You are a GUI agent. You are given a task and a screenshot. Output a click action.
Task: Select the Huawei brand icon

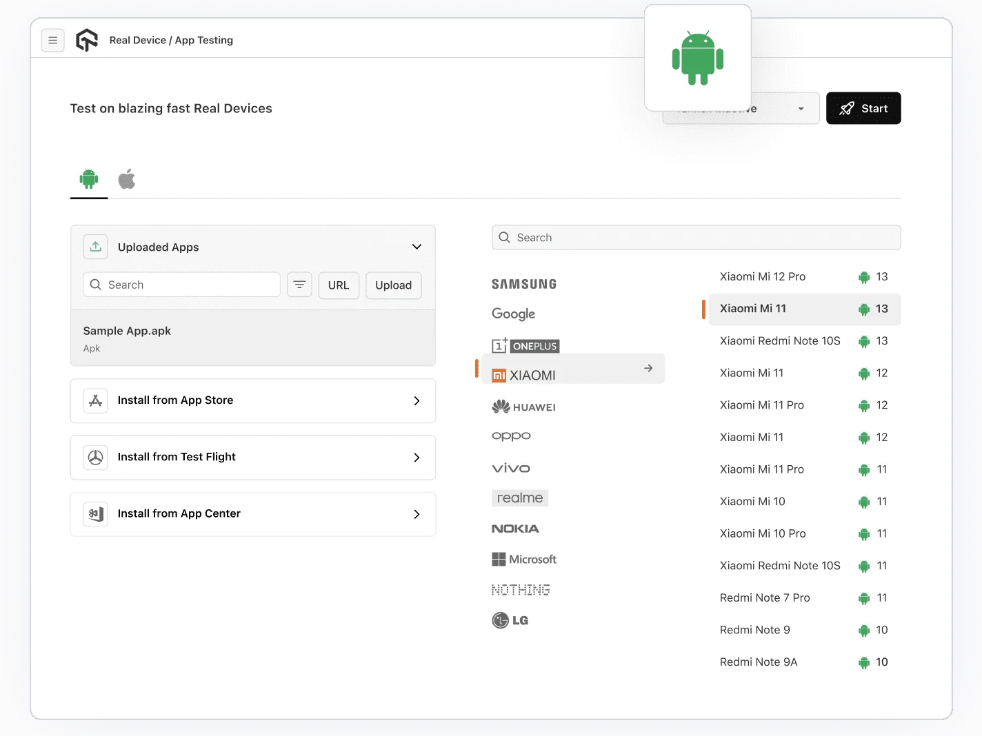501,407
